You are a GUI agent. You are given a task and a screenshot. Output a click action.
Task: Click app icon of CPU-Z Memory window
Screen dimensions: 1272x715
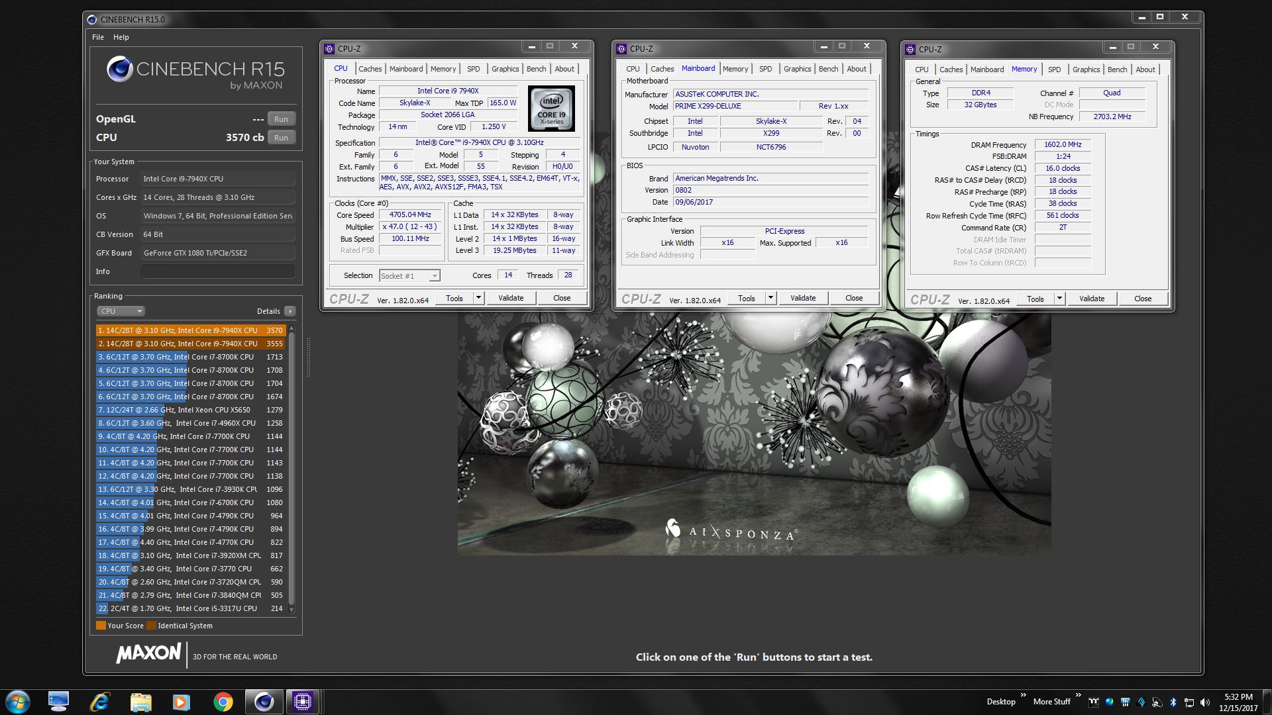pos(910,50)
